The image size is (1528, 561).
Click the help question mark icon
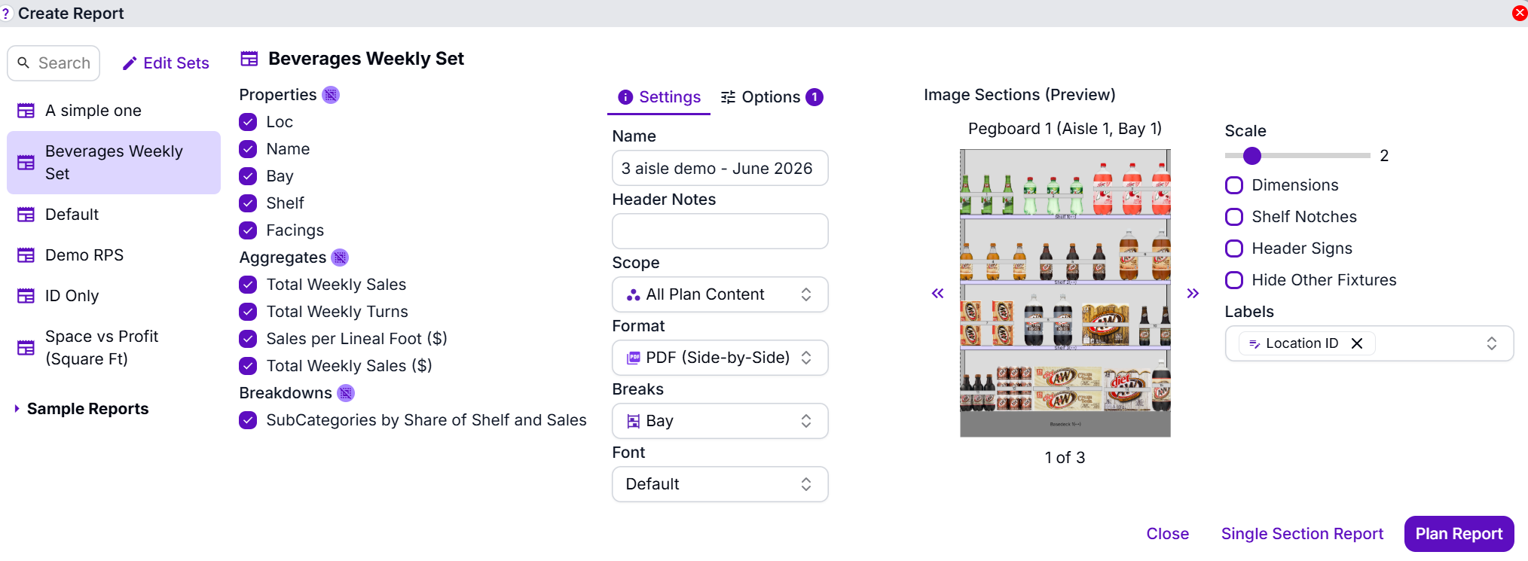(5, 14)
